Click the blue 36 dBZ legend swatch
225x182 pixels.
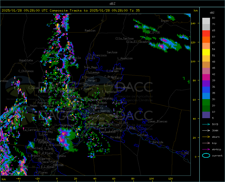(x=206, y=90)
